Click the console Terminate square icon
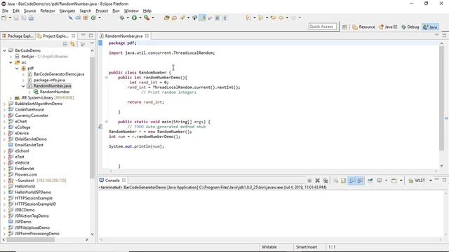The image size is (449, 252). pyautogui.click(x=309, y=181)
